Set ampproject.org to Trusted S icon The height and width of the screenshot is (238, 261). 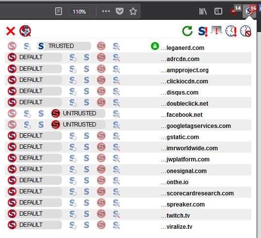[x=86, y=69]
